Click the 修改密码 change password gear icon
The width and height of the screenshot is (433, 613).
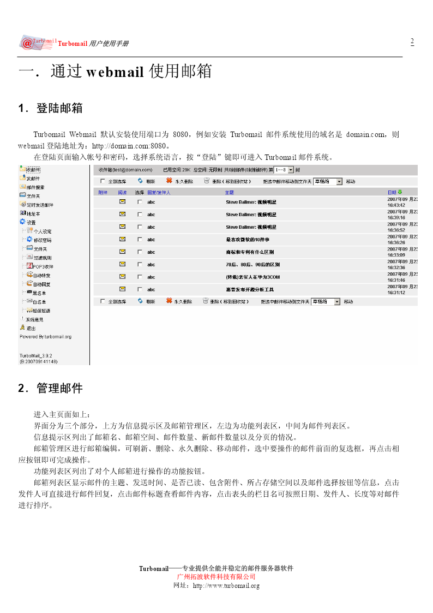coord(29,239)
